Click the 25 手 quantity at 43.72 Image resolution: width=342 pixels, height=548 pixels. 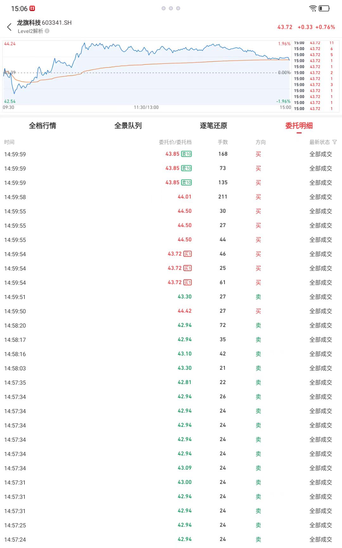click(x=223, y=268)
